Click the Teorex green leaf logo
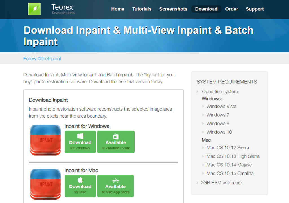 (34, 9)
